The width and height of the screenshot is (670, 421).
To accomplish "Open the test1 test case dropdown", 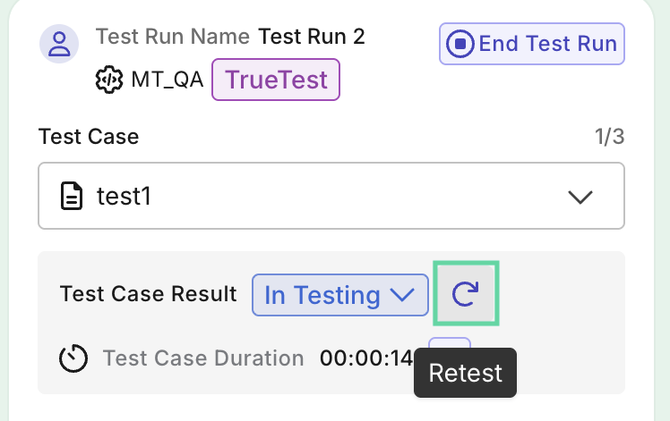I will click(x=331, y=196).
